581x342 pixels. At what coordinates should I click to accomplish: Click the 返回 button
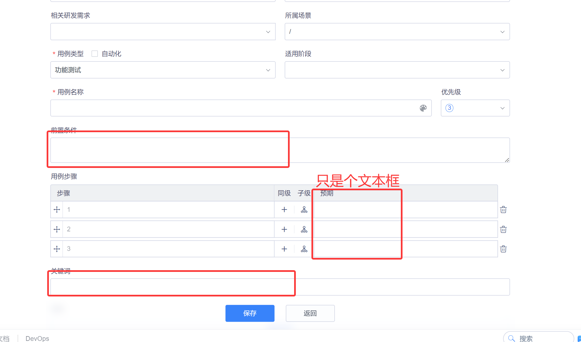(x=310, y=313)
